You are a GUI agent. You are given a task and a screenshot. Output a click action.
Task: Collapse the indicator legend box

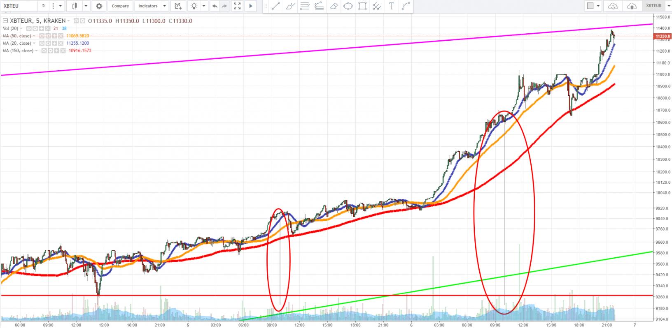click(5, 21)
